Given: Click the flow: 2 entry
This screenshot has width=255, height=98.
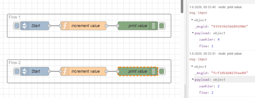Looking at the screenshot, I should point(206,93).
